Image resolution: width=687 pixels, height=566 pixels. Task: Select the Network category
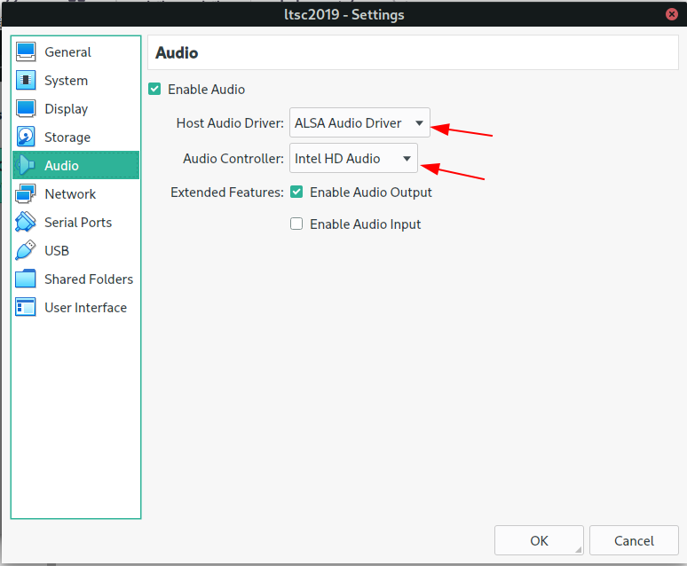click(75, 193)
